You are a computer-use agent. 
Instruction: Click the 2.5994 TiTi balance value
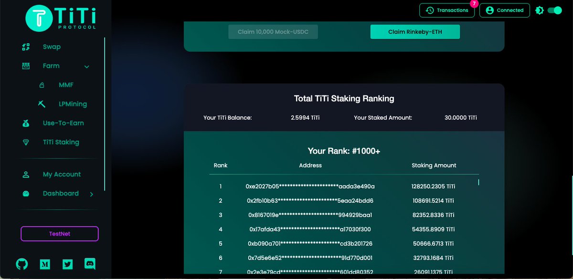click(x=305, y=118)
